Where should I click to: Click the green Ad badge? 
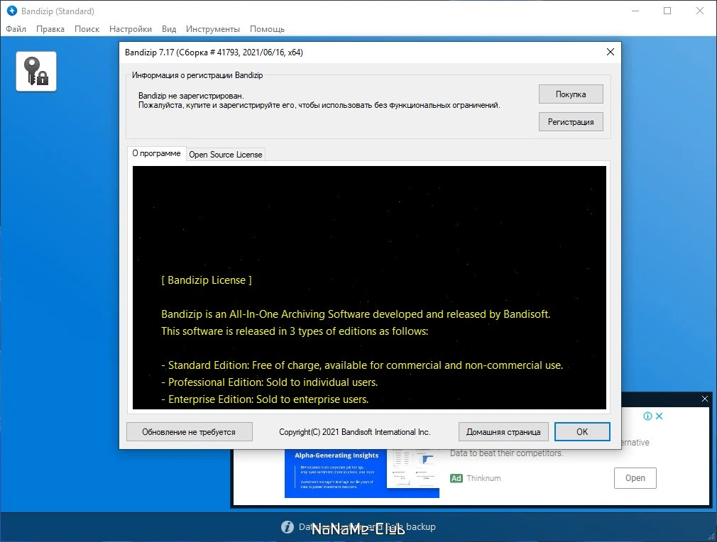click(456, 478)
